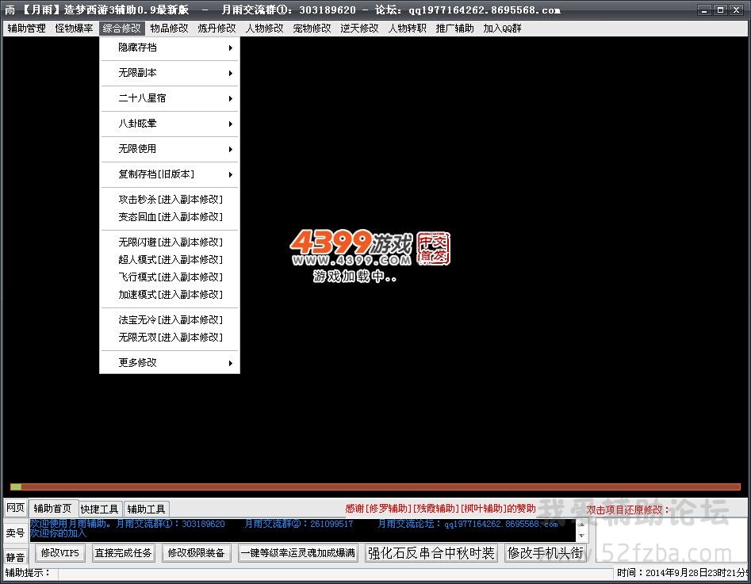The width and height of the screenshot is (751, 584).
Task: Select 攻击秒杀[进入副本修改] from the menu
Action: click(x=170, y=200)
